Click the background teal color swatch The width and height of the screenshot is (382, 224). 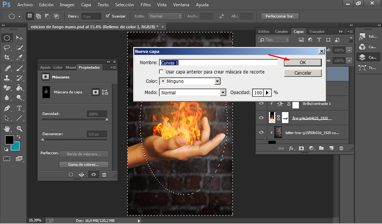pyautogui.click(x=16, y=147)
